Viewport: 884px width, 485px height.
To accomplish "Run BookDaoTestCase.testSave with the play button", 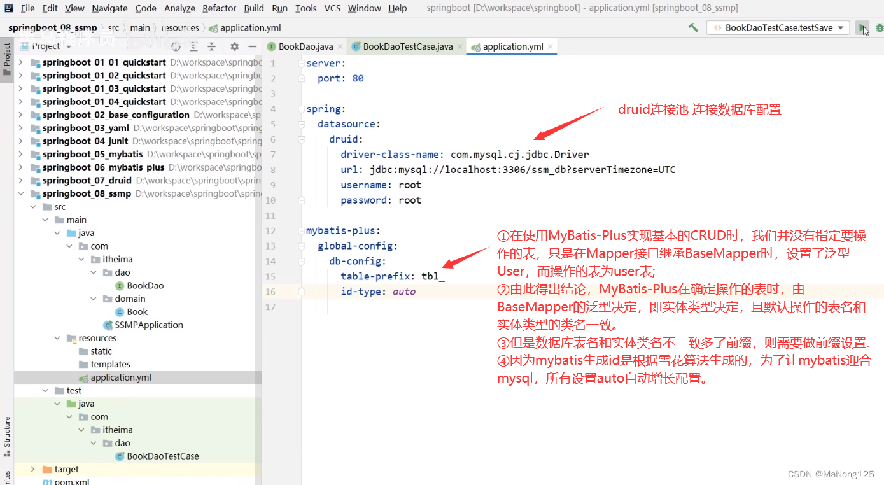I will tap(862, 27).
